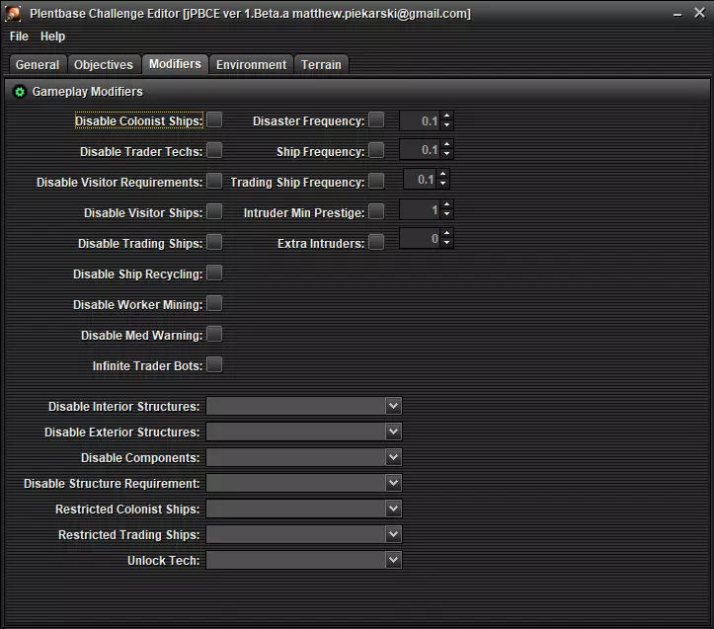Increase Disaster Frequency with up arrow
The width and height of the screenshot is (714, 629).
[x=446, y=116]
